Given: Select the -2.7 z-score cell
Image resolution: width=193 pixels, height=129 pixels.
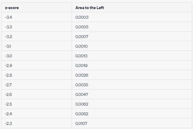Looking at the screenshot, I should (8, 85).
